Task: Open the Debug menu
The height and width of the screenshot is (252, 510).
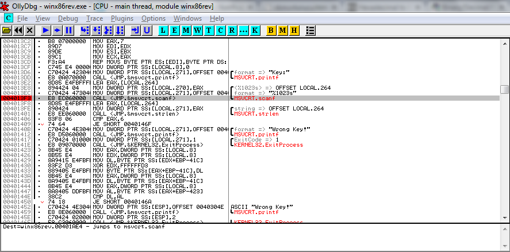Action: [x=68, y=18]
